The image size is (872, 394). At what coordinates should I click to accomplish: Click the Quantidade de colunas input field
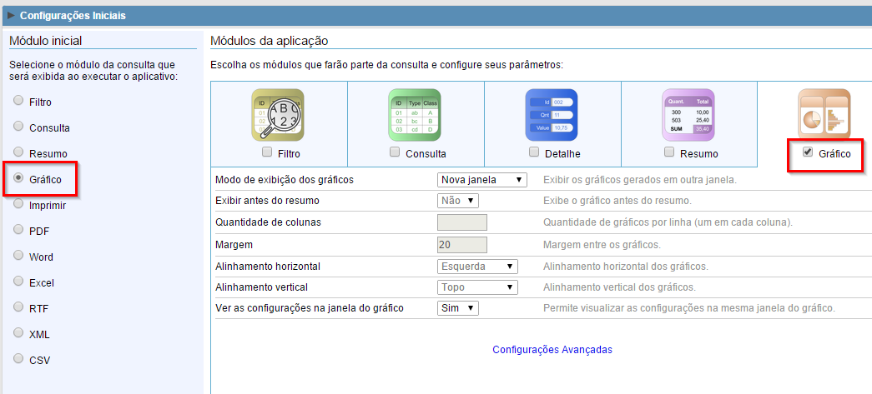click(x=461, y=222)
